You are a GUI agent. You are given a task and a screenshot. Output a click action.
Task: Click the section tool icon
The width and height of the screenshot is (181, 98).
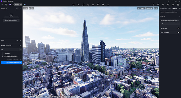click(x=98, y=4)
